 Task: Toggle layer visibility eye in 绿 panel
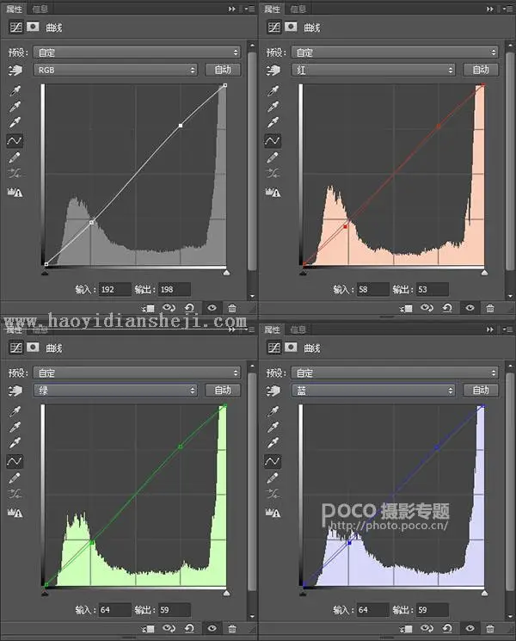pos(212,628)
